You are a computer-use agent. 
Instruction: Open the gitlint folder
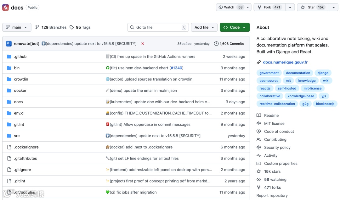point(19,125)
